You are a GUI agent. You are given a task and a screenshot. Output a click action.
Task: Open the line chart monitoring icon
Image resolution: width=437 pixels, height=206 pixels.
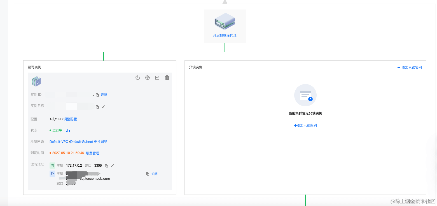coord(157,78)
